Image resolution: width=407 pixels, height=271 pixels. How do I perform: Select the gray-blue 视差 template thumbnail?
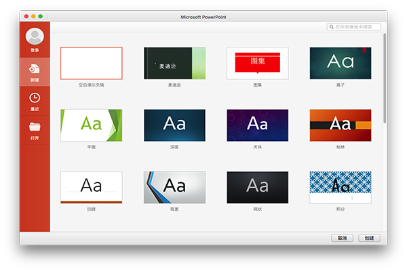[x=175, y=187]
